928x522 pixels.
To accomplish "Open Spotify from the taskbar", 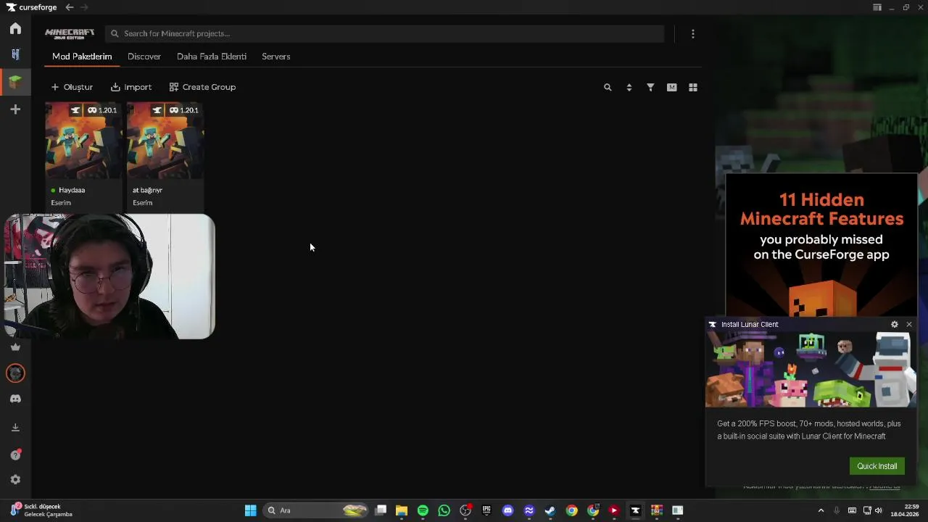I will tap(423, 510).
